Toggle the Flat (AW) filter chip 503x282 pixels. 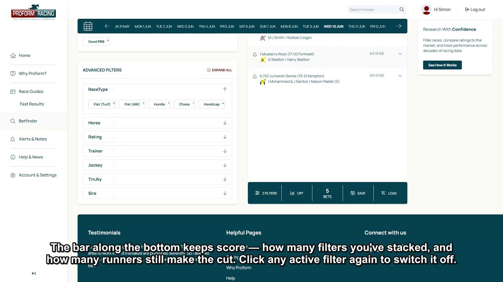(132, 104)
